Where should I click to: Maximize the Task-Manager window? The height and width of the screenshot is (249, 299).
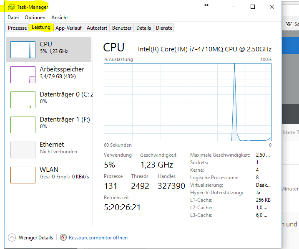tap(253, 7)
